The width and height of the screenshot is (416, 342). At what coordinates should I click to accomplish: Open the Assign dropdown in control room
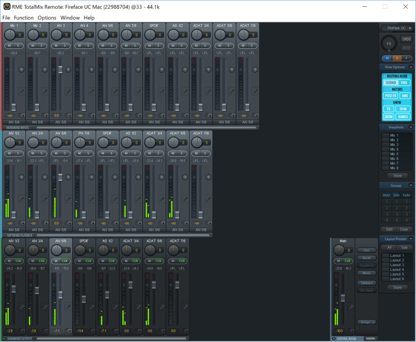(x=367, y=322)
